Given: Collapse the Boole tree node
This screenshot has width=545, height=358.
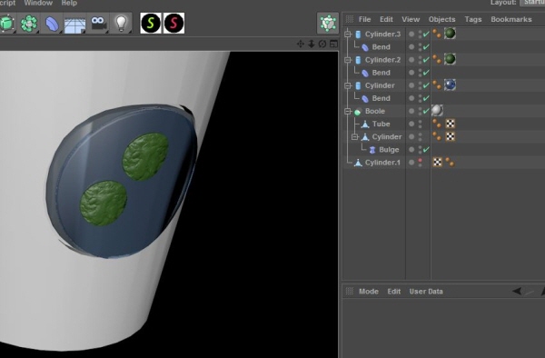Looking at the screenshot, I should point(348,111).
